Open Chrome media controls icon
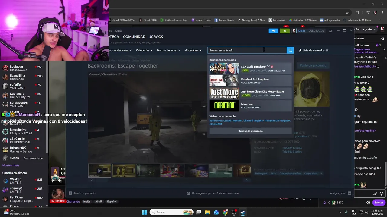Screen dimensions: 387x217 coord(368,13)
